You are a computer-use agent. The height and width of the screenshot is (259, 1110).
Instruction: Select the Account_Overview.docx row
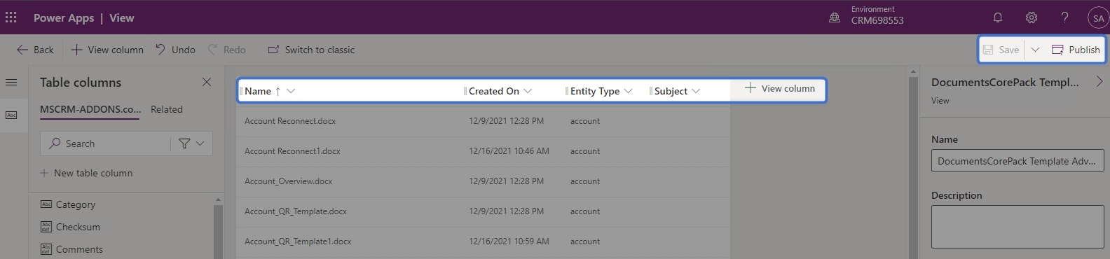click(483, 181)
